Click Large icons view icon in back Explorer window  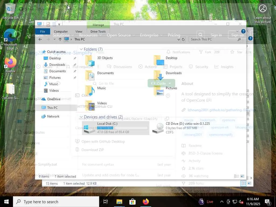pos(249,183)
